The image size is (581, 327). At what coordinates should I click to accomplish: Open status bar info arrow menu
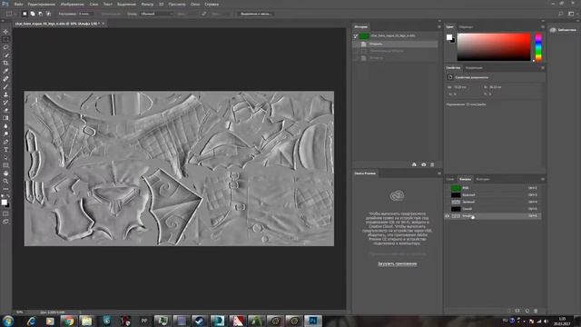click(x=80, y=312)
